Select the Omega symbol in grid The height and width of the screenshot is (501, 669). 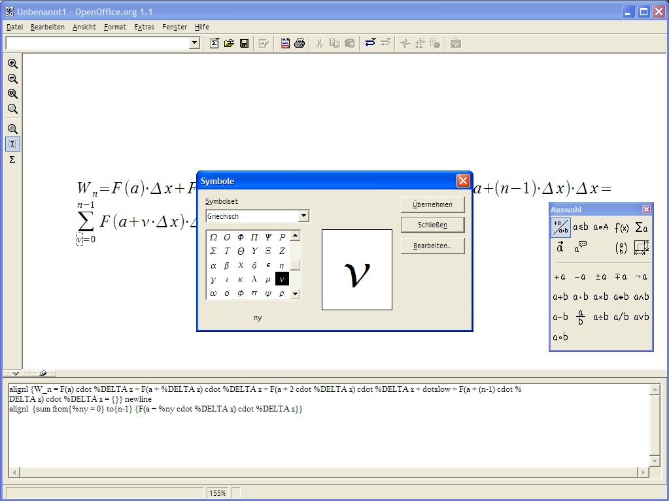(213, 236)
